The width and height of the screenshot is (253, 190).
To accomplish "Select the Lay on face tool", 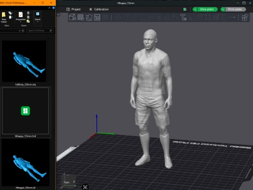I will point(143,17).
